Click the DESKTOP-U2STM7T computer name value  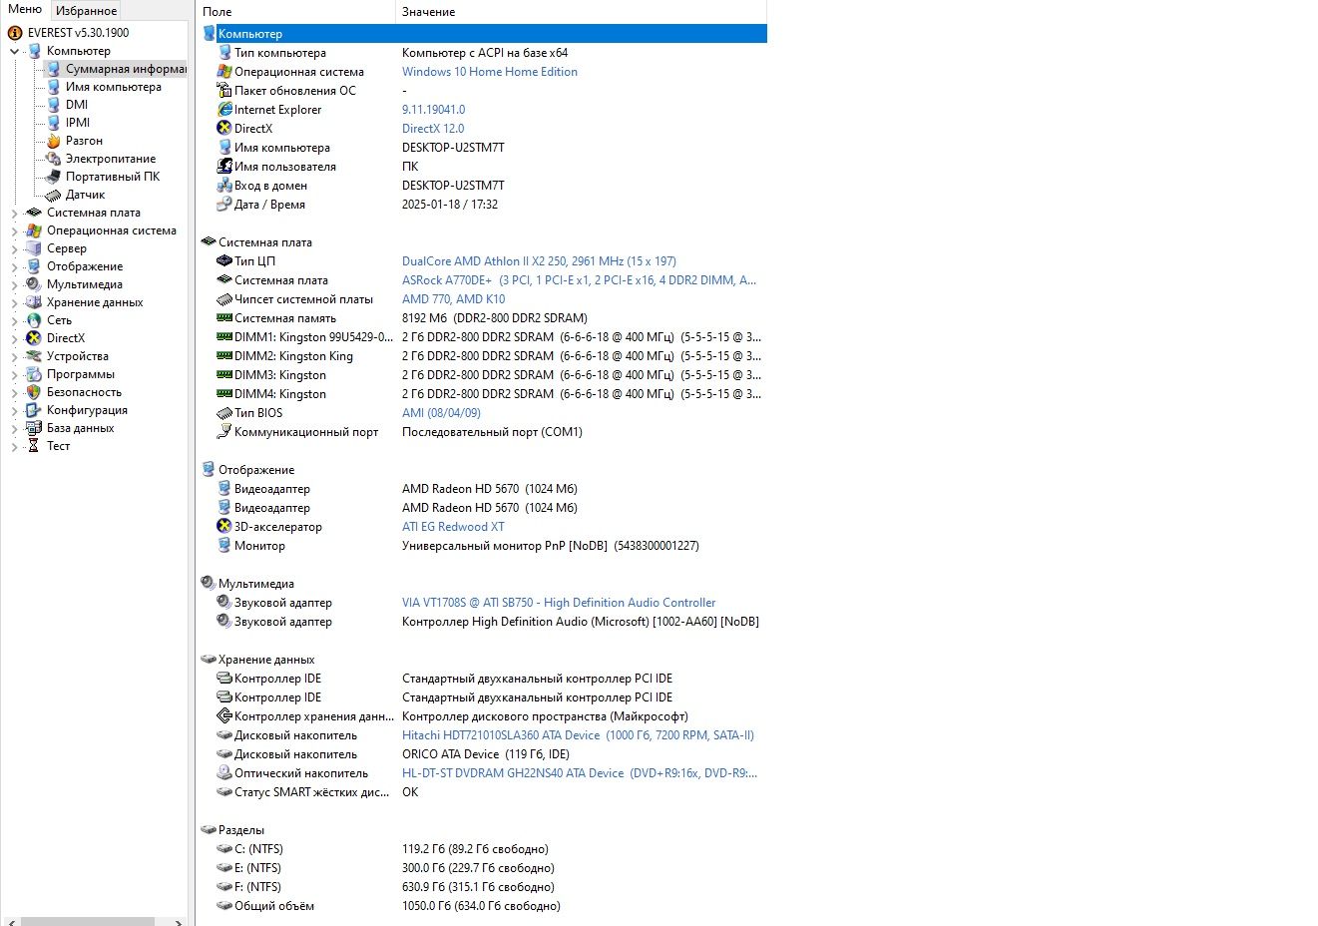[x=453, y=148]
